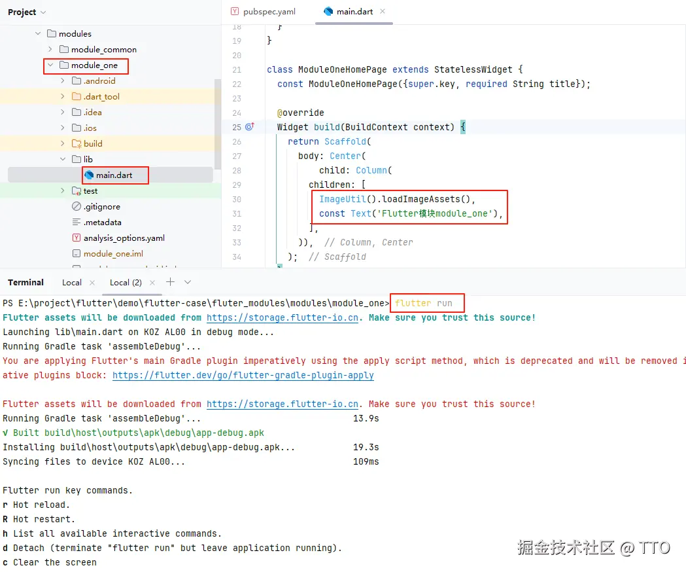Viewport: 686px width, 572px height.
Task: Select main.dart in the project tree
Action: click(114, 175)
